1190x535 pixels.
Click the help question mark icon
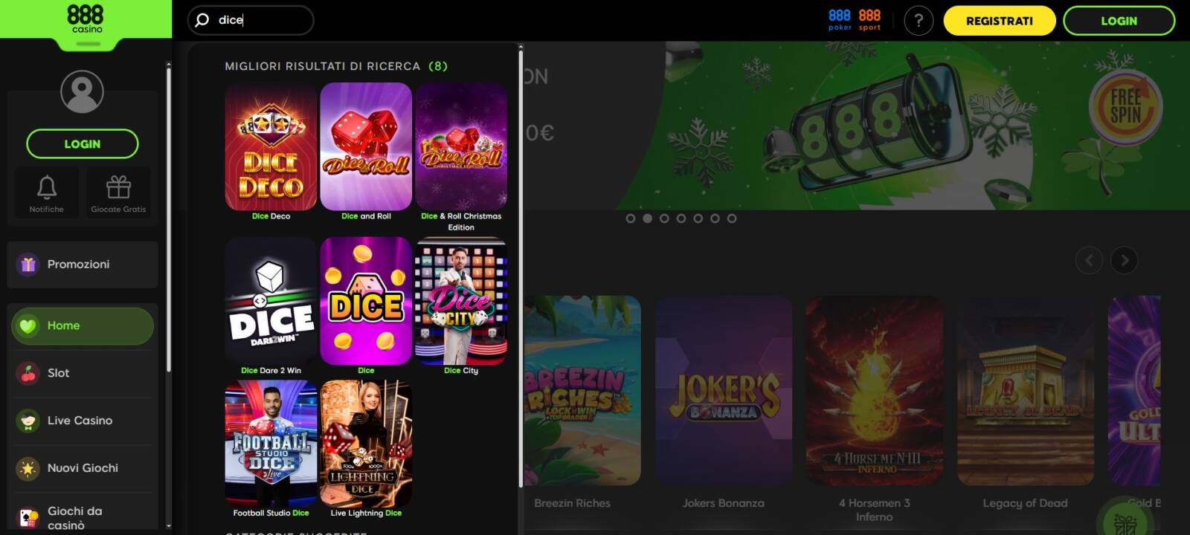tap(919, 21)
